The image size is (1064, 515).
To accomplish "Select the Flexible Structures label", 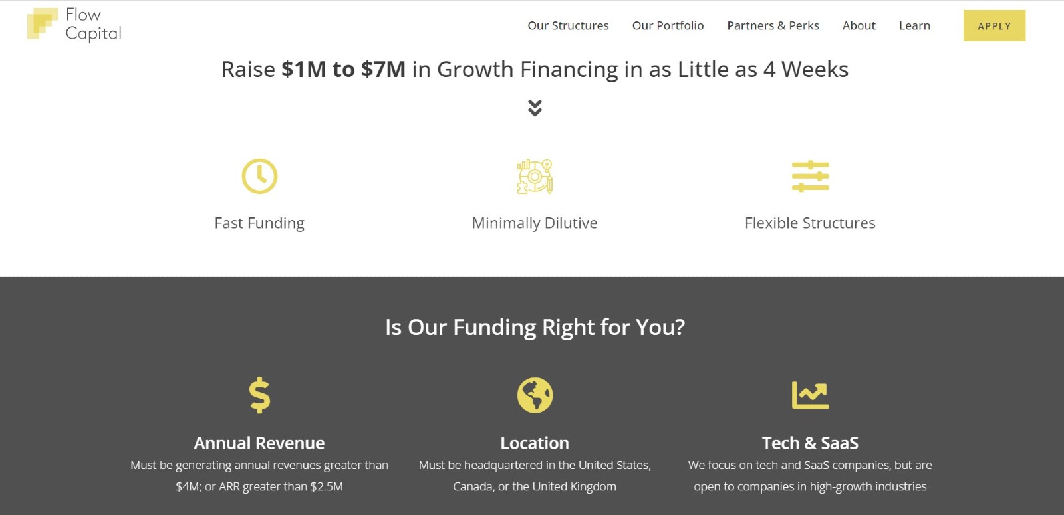I will coord(810,223).
